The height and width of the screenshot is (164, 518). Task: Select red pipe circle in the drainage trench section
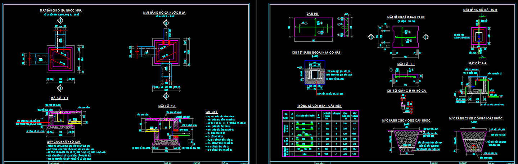tap(473, 148)
